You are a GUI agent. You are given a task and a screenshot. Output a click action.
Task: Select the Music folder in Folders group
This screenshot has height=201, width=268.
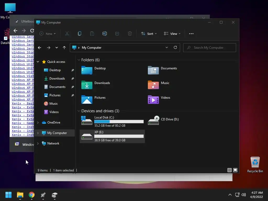pos(158,85)
